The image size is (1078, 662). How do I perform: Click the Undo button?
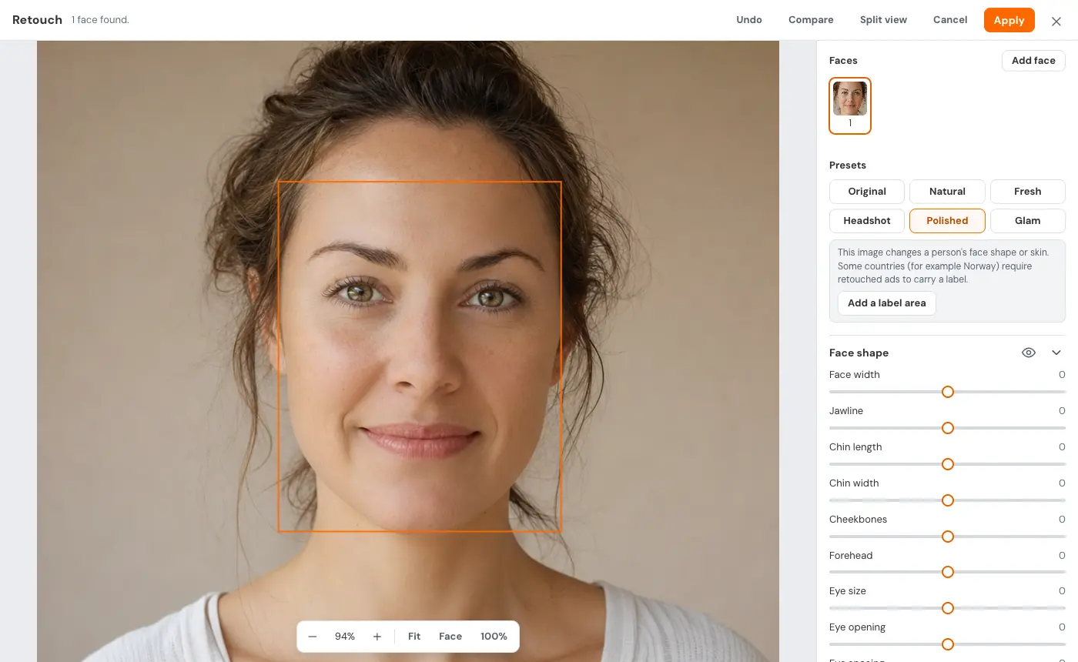(749, 20)
